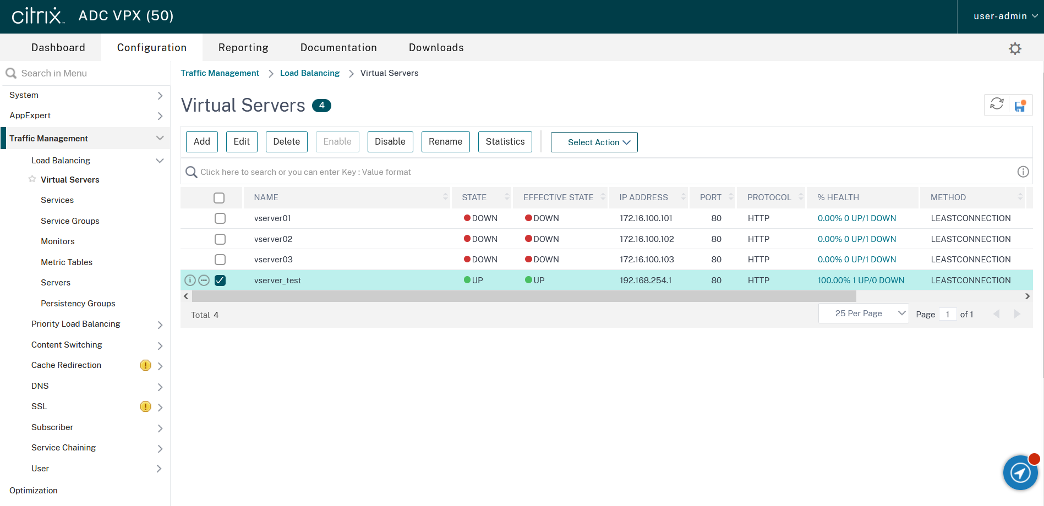This screenshot has width=1044, height=506.
Task: Expand the Content Switching menu
Action: tap(67, 345)
